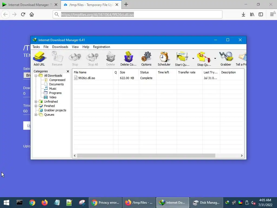Switch to the Privacy error Chrome taskbar button

tap(105, 203)
